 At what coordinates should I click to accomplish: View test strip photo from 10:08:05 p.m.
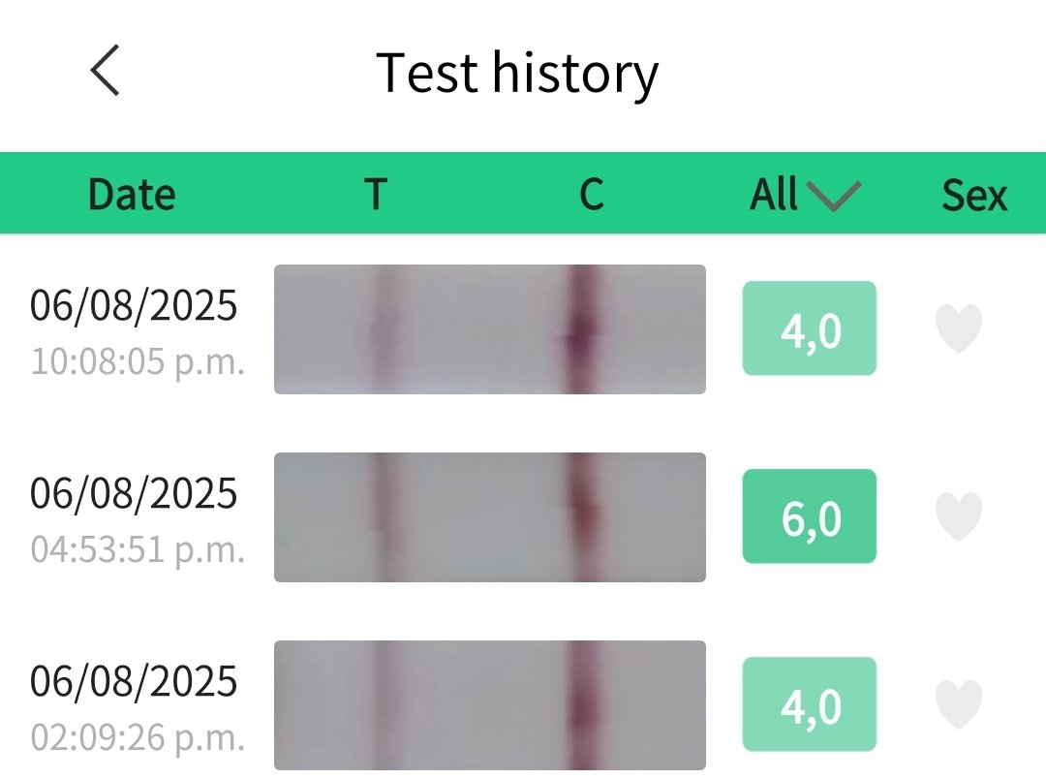click(489, 329)
